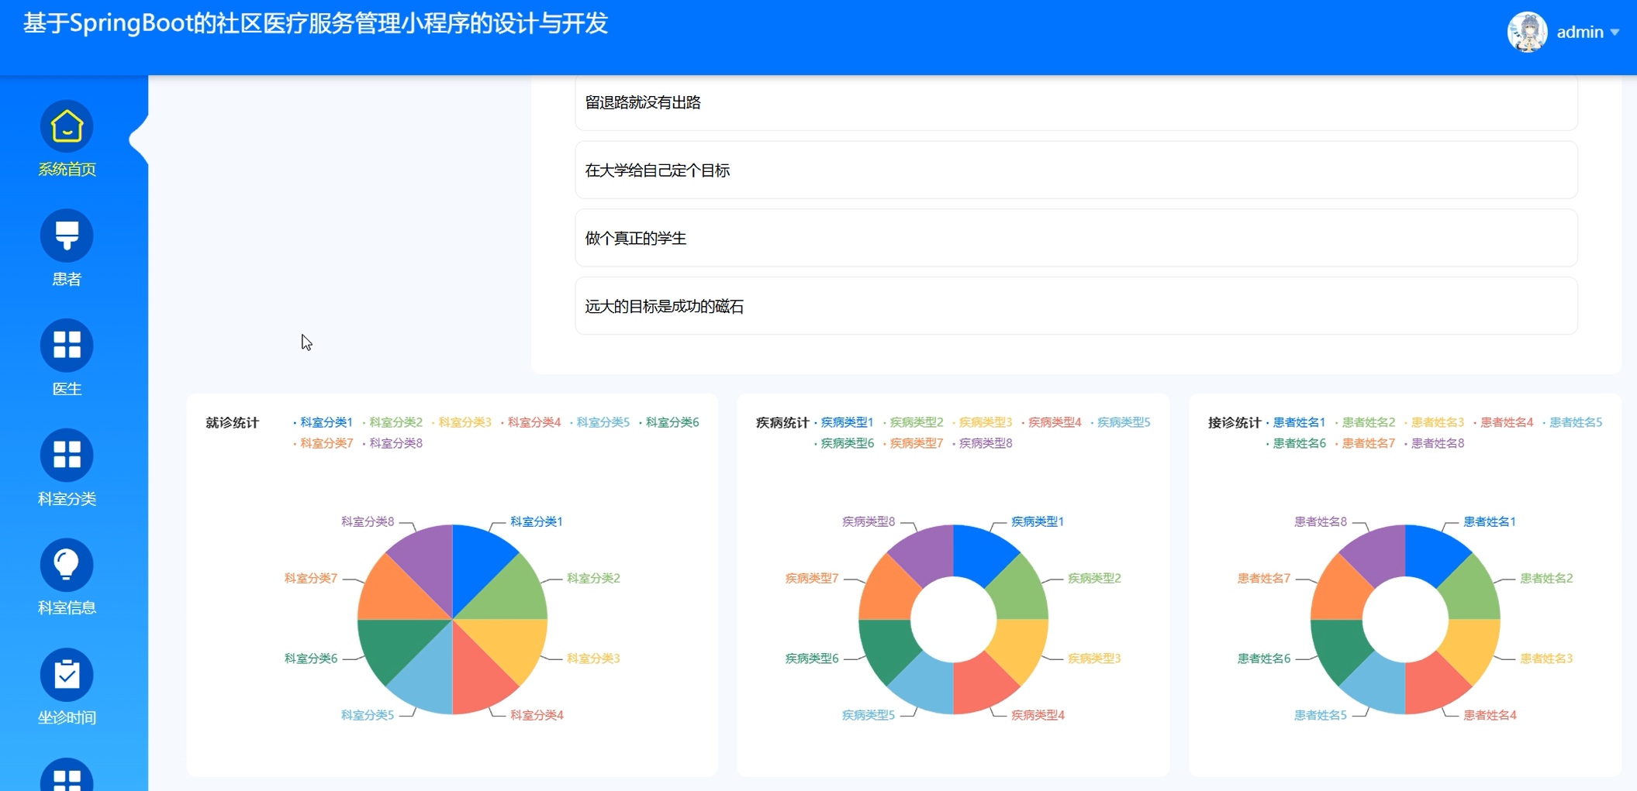This screenshot has height=791, width=1637.
Task: Open the 远大的目标是成功的磁石 entry
Action: 1076,306
